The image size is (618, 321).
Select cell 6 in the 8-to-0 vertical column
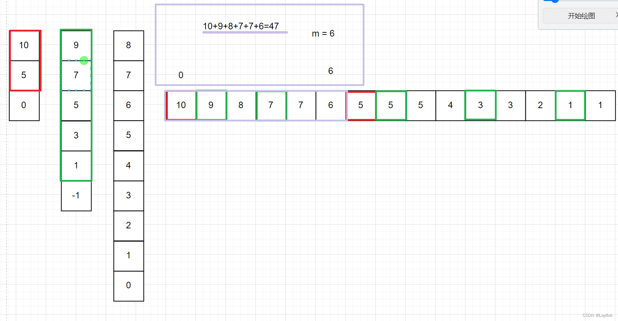click(129, 105)
